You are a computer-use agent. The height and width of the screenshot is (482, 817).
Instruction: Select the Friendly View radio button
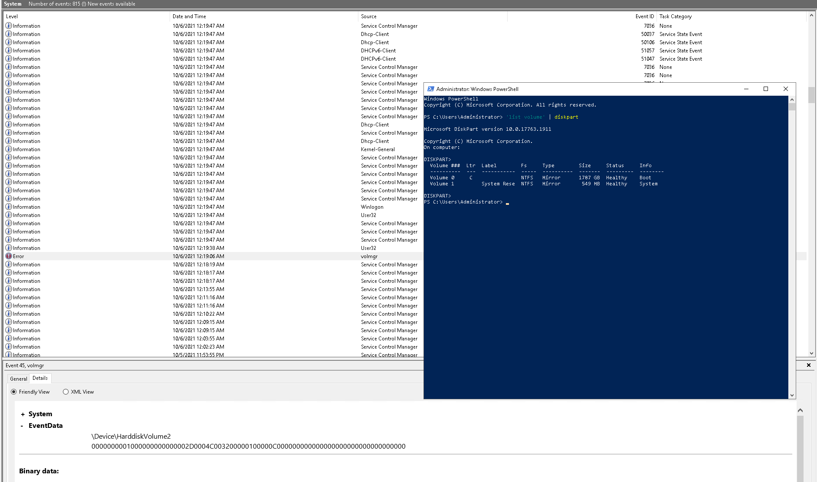tap(14, 391)
